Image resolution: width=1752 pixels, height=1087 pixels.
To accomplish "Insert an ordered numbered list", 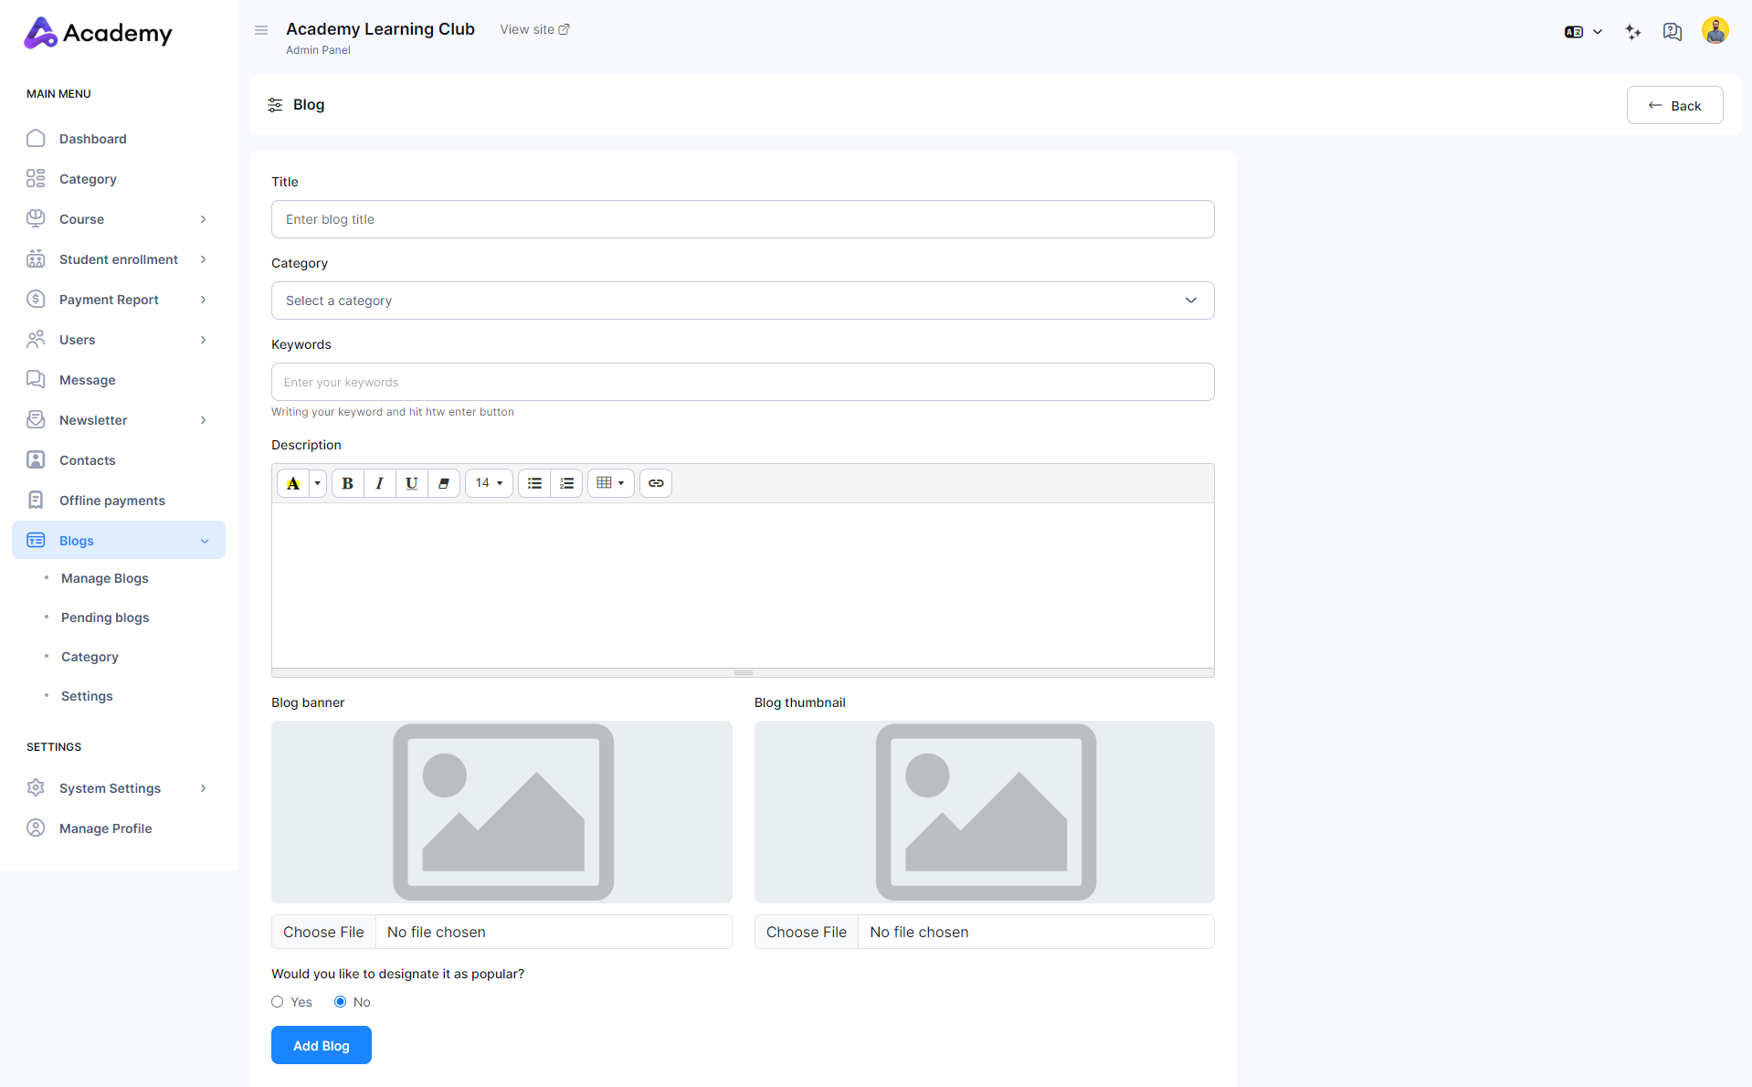I will coord(566,483).
